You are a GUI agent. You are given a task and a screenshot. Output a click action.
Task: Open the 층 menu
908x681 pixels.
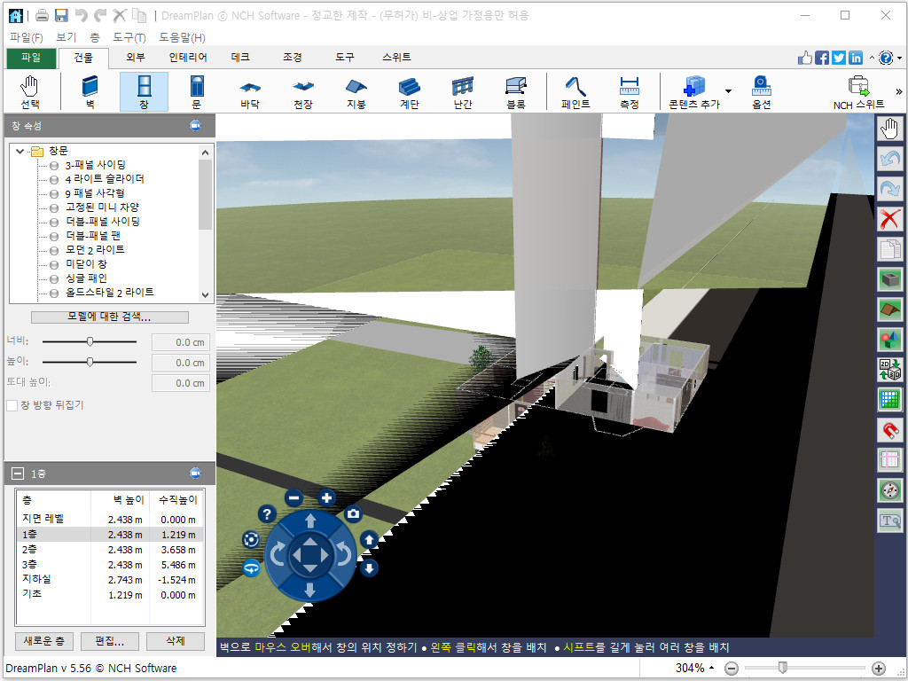tap(94, 37)
